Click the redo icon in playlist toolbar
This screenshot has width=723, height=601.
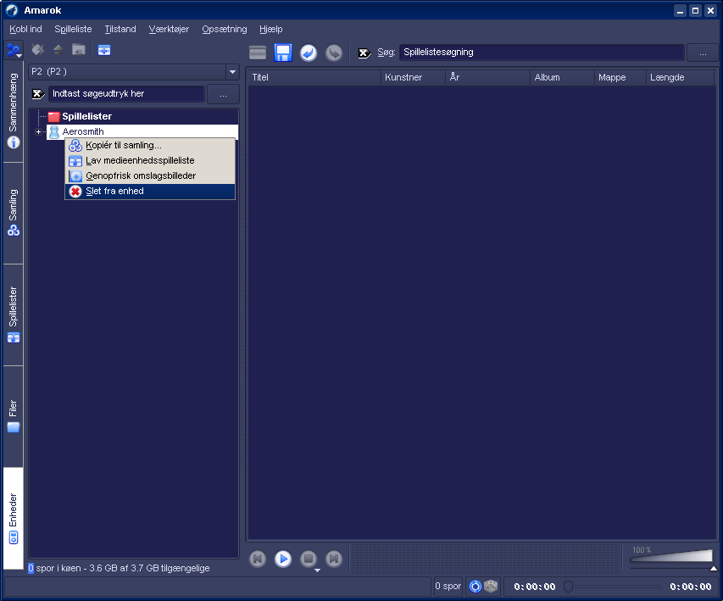pos(334,53)
